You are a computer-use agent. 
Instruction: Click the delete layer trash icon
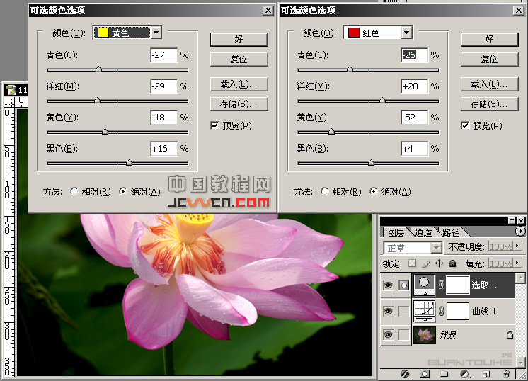(x=505, y=373)
